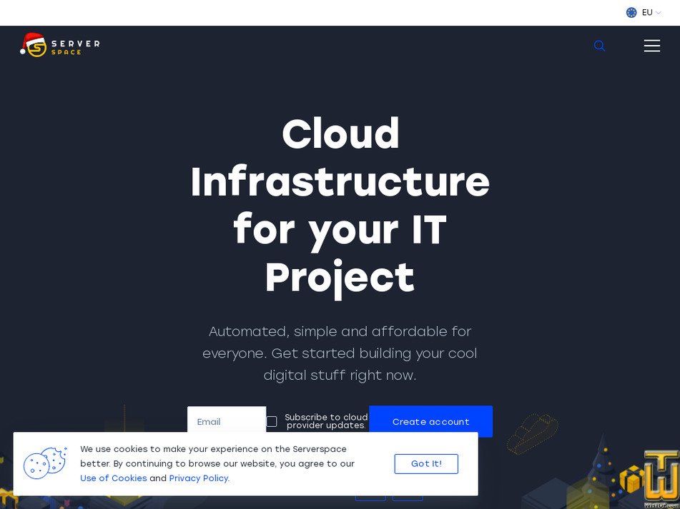The height and width of the screenshot is (509, 680).
Task: Open the hamburger navigation icon
Action: 652,46
